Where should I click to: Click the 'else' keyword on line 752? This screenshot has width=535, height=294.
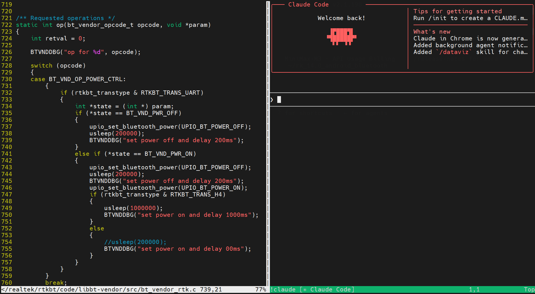tap(97, 228)
